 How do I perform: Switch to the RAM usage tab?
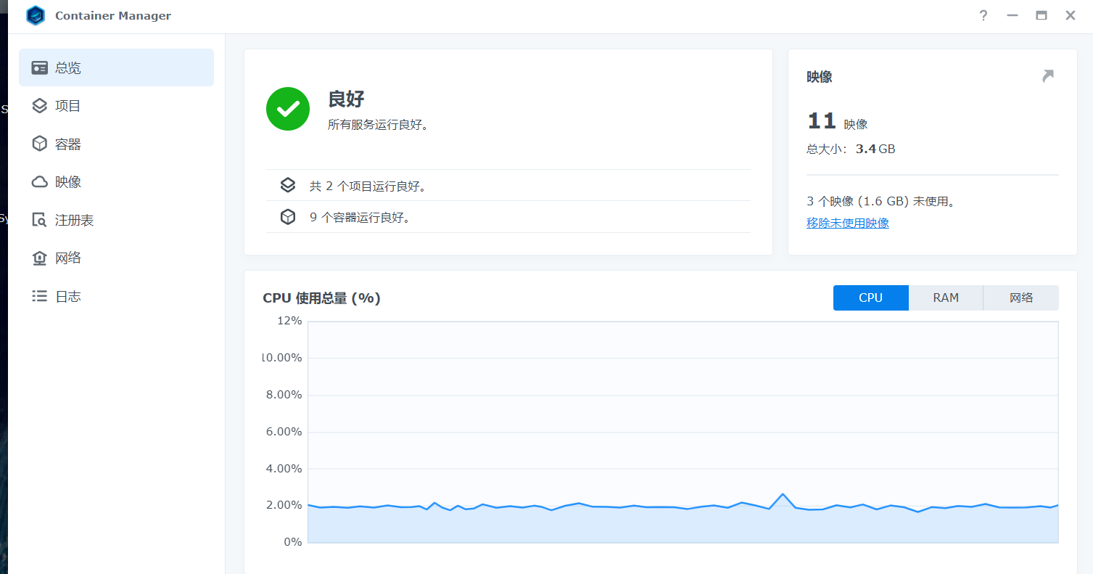(945, 298)
